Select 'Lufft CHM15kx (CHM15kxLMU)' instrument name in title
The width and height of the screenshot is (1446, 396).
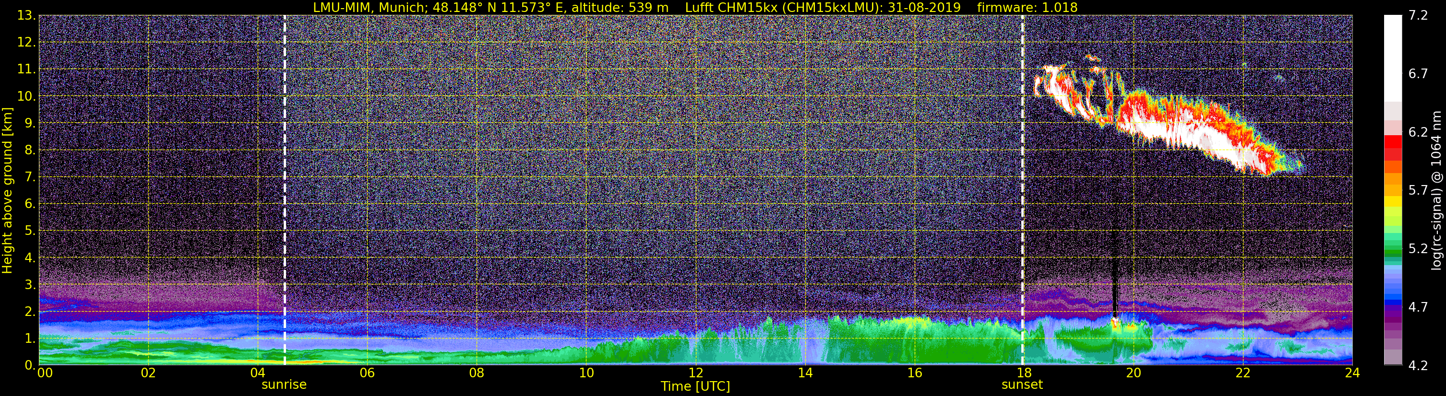point(782,7)
